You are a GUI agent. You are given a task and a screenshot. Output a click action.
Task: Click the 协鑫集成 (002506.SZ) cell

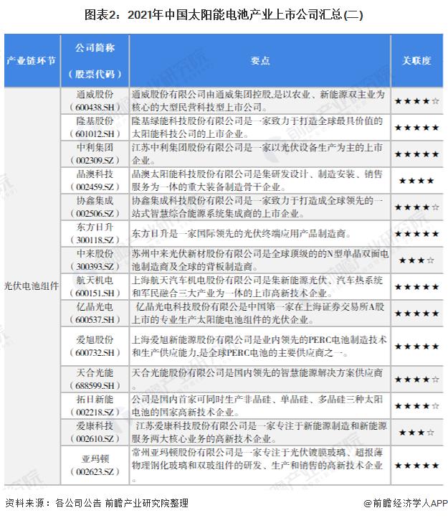pos(95,207)
